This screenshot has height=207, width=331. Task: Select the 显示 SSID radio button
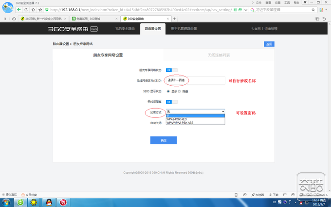click(168, 91)
